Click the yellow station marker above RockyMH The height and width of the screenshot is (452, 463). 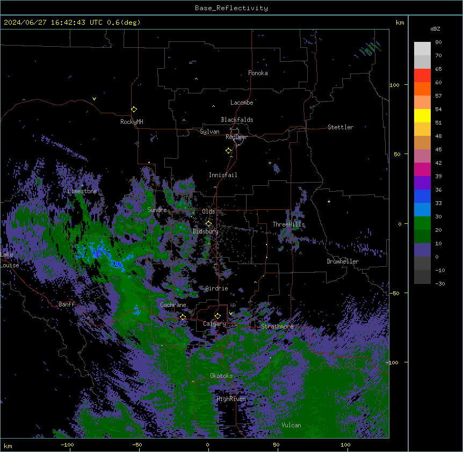pos(134,110)
